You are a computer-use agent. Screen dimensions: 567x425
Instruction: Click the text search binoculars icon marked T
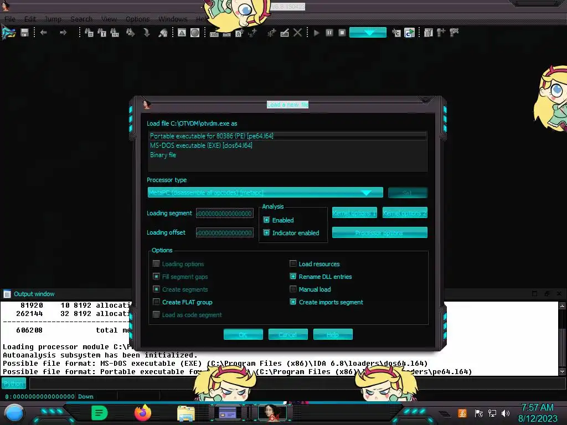pos(102,33)
